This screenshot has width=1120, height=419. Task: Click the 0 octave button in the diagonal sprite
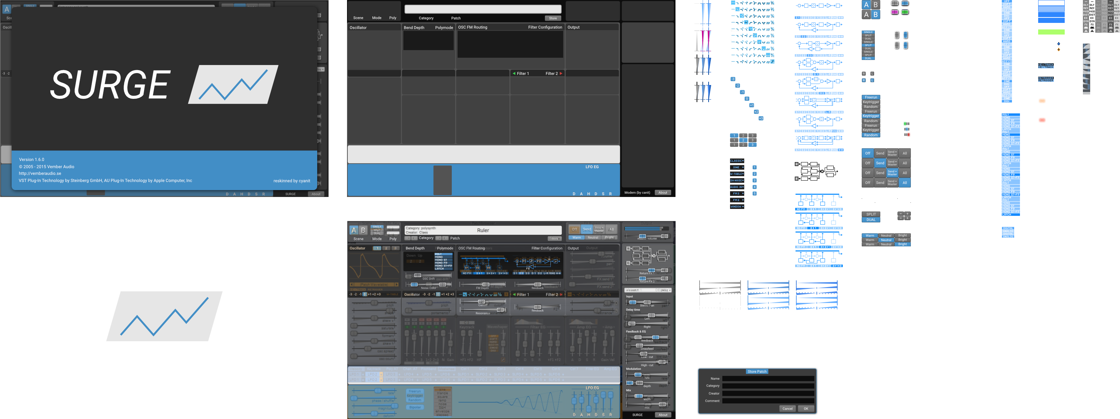point(747,98)
